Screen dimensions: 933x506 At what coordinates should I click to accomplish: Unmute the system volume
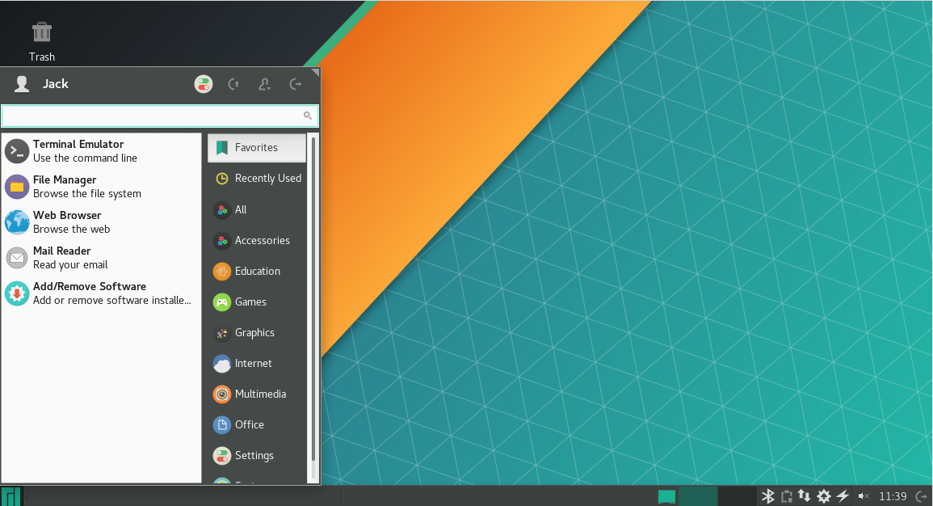pyautogui.click(x=864, y=496)
